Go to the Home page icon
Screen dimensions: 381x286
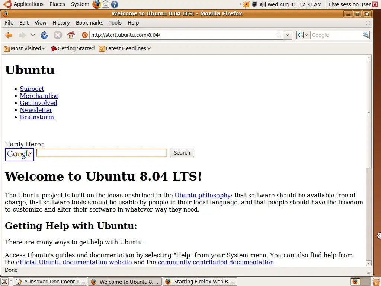(x=71, y=35)
